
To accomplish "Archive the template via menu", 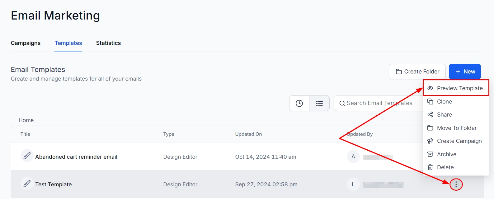I will pos(446,154).
